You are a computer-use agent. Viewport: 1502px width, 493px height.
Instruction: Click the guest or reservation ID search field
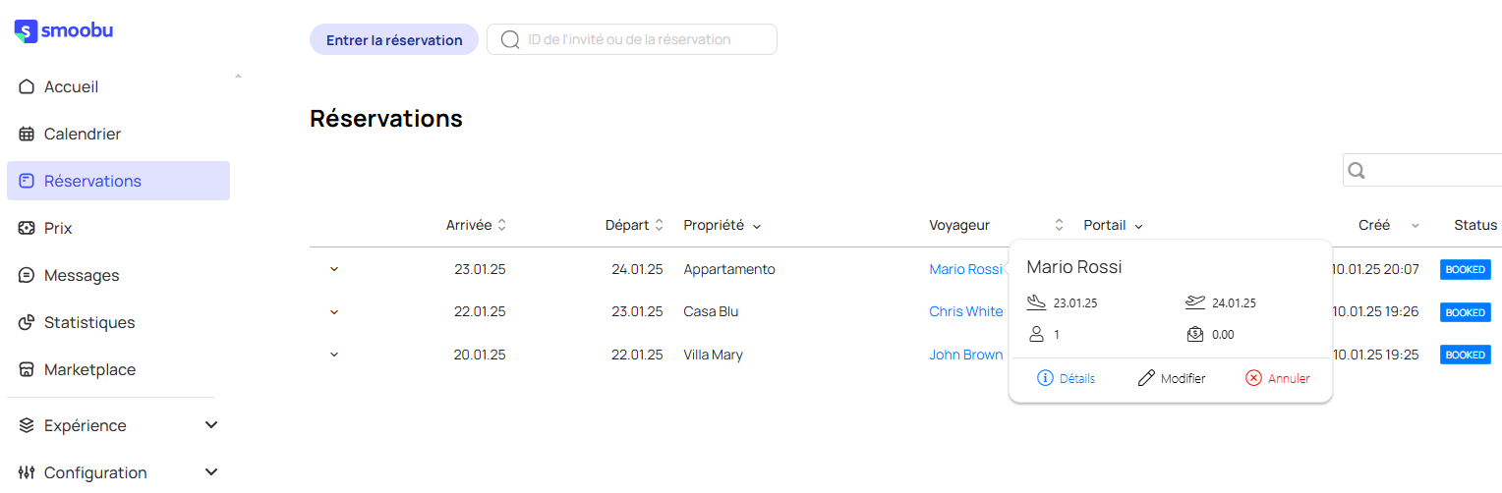tap(632, 39)
